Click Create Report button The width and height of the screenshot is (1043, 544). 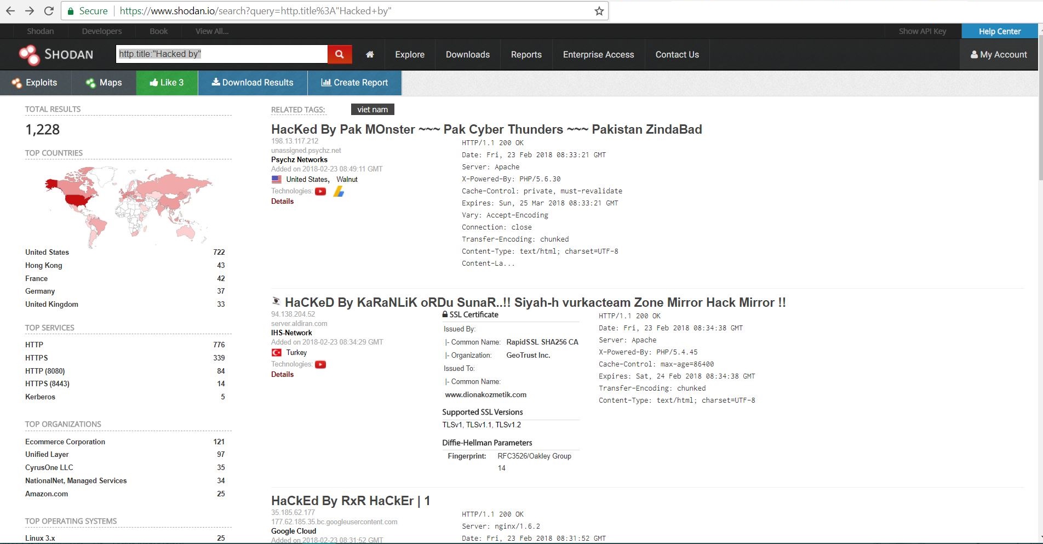pyautogui.click(x=354, y=83)
